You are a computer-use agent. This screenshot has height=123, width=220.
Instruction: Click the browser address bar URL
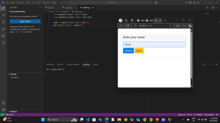[x=145, y=26]
